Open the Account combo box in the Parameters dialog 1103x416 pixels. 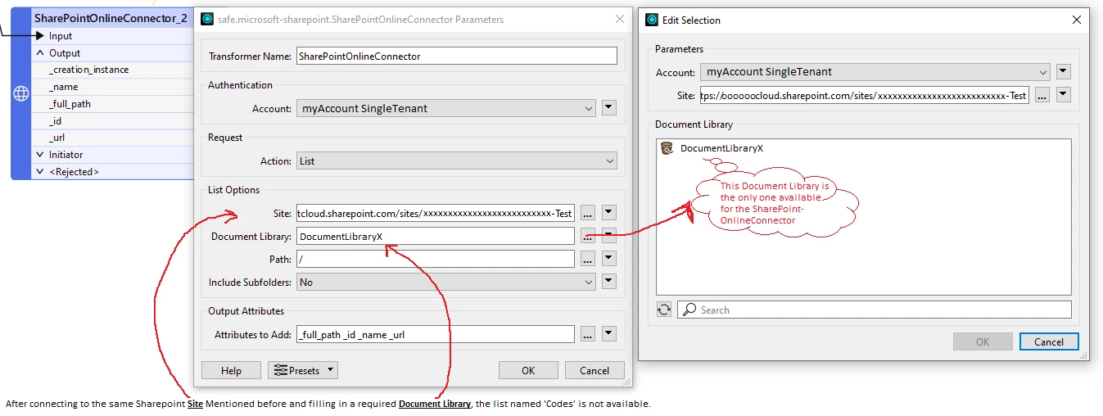tap(446, 108)
